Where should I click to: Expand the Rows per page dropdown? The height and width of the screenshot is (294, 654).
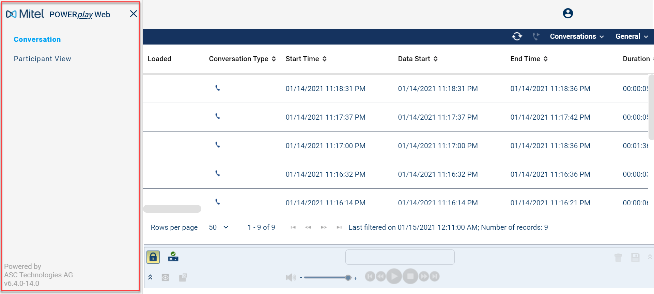pos(218,227)
